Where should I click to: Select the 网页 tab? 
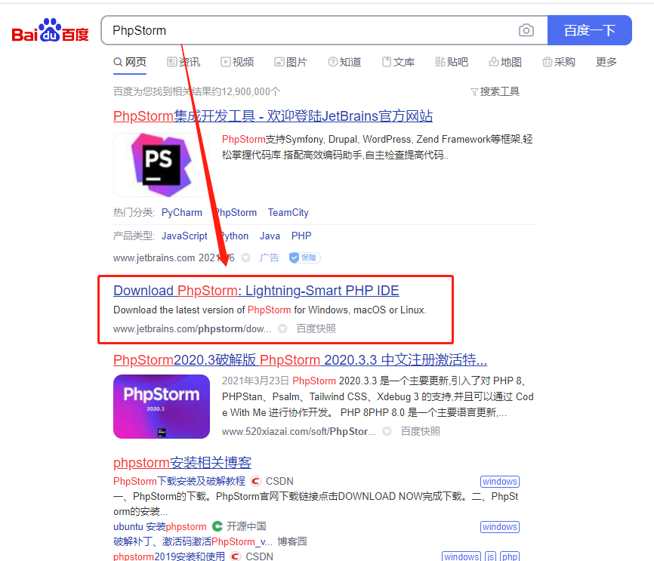tap(130, 62)
